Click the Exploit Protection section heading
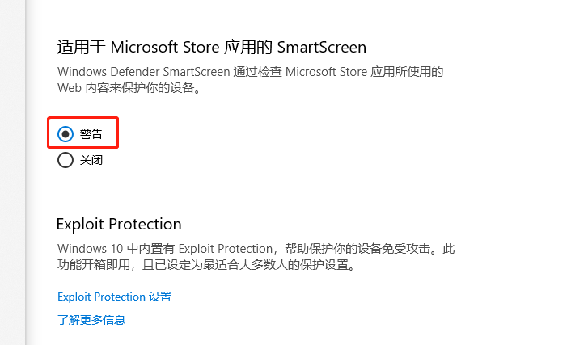Image resolution: width=588 pixels, height=345 pixels. pos(119,225)
